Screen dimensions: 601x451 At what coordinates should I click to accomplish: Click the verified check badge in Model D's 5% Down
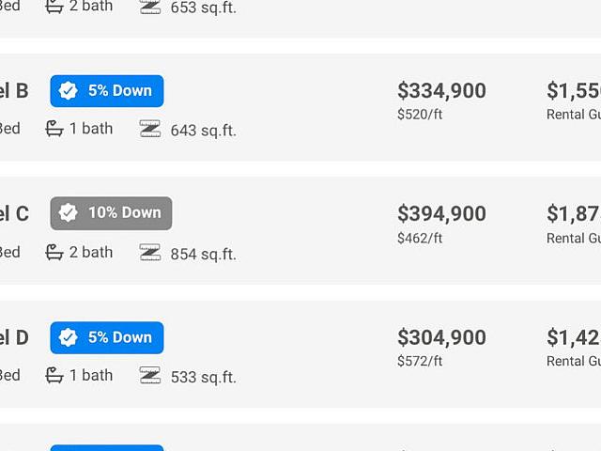pos(69,337)
